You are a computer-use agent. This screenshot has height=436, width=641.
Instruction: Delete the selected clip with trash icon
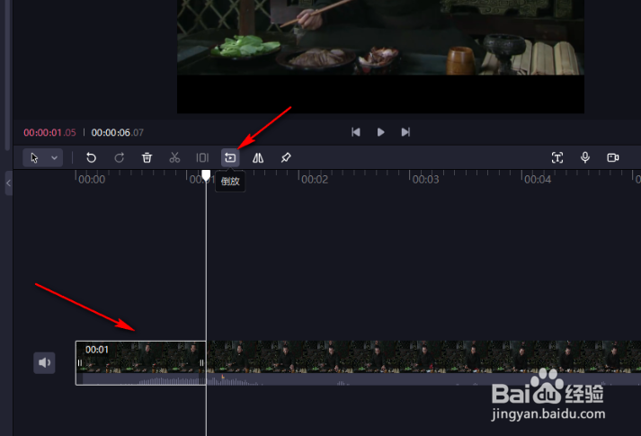(147, 157)
